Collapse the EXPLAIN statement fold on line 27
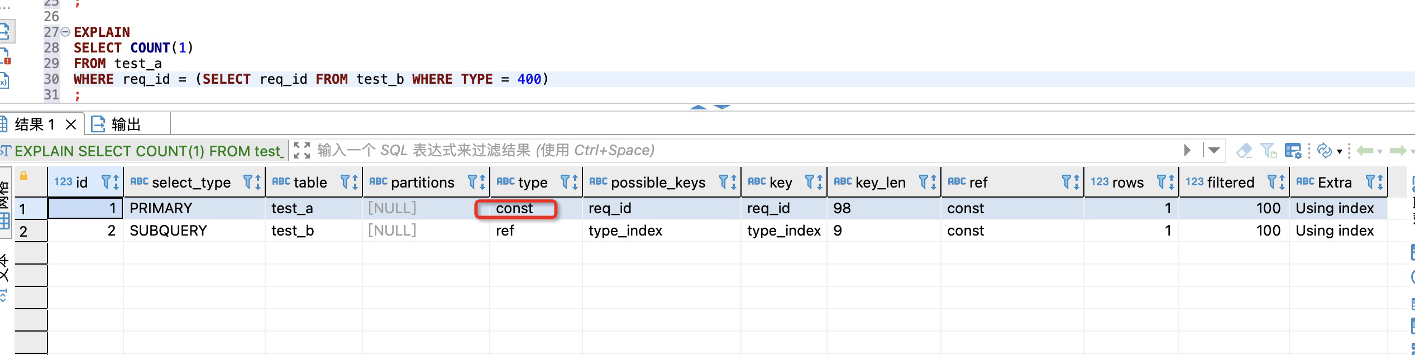This screenshot has width=1415, height=355. pos(65,32)
